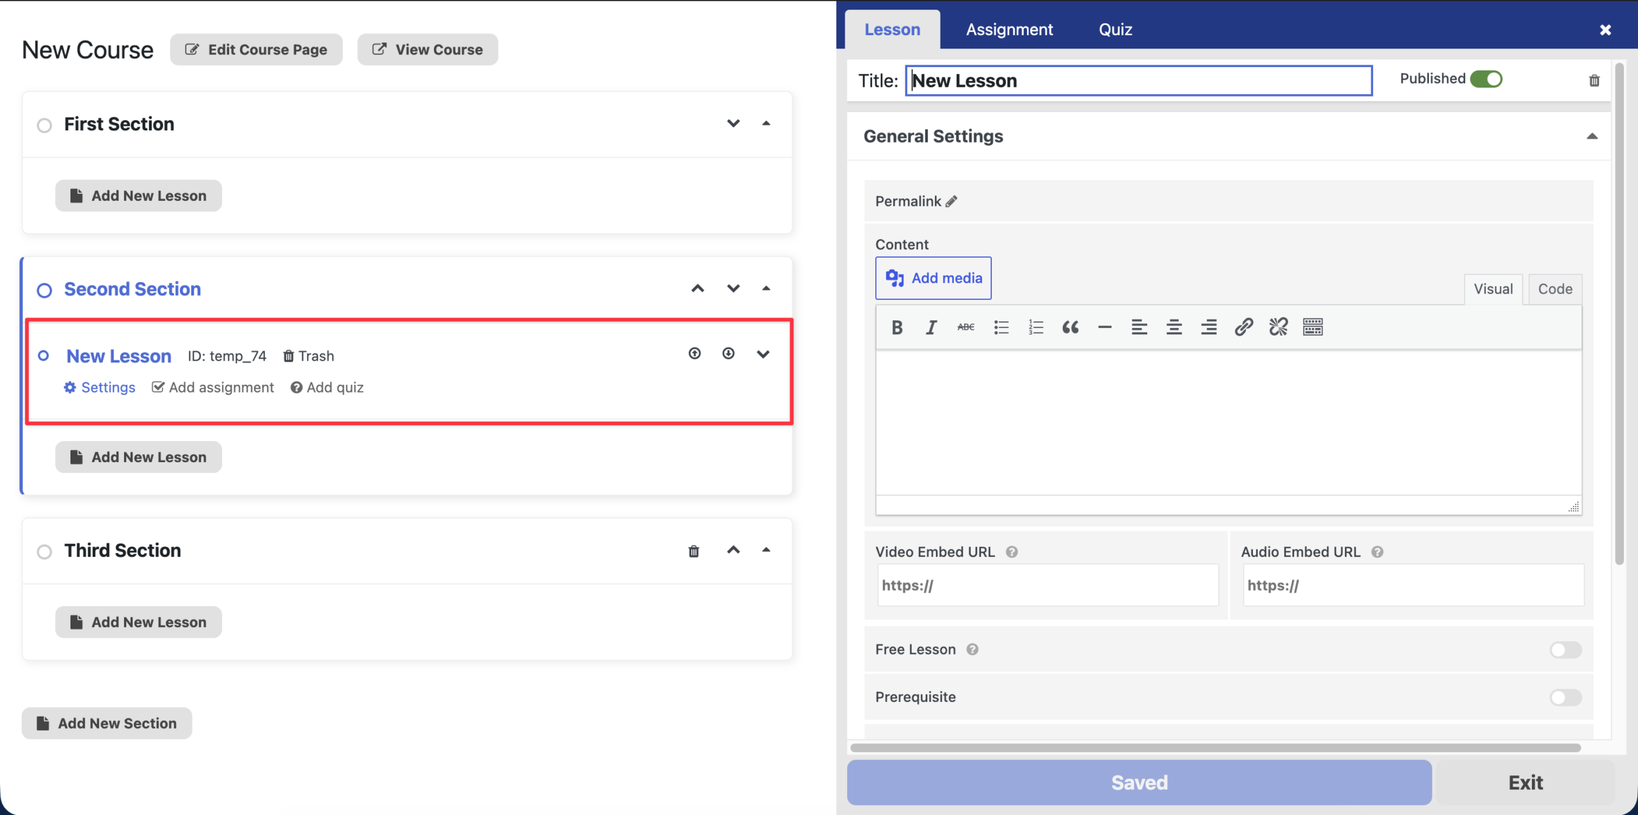The image size is (1638, 815).
Task: Move New Lesson up with circled arrow
Action: tap(695, 353)
